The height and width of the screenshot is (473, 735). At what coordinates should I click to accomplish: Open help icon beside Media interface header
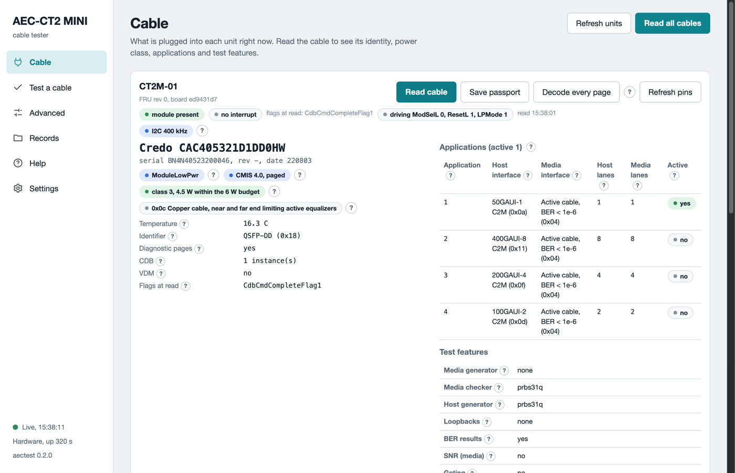(576, 176)
